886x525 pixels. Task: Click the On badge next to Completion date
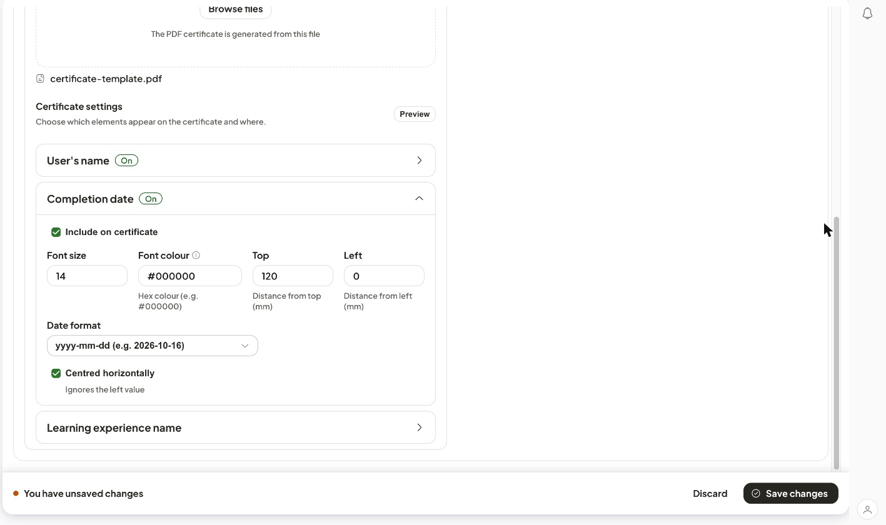tap(151, 199)
